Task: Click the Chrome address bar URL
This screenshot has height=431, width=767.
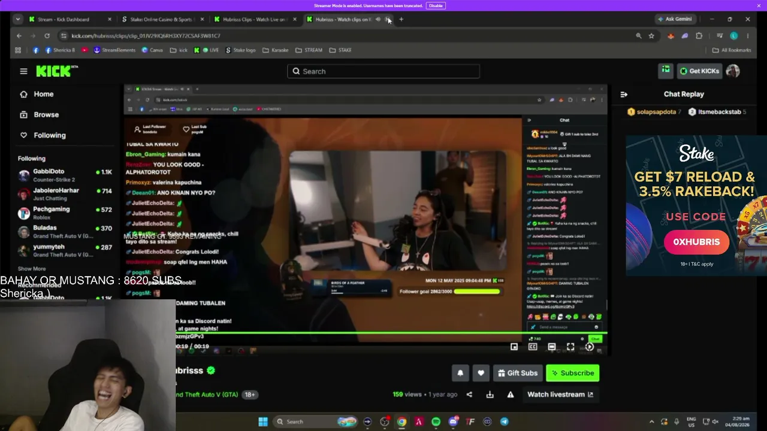Action: coord(146,36)
